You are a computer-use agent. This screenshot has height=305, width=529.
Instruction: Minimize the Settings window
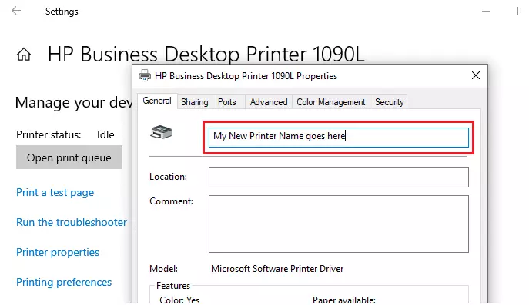pyautogui.click(x=486, y=11)
